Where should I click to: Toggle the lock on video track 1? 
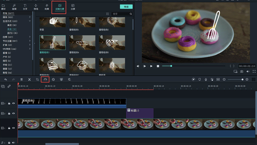click(x=9, y=128)
